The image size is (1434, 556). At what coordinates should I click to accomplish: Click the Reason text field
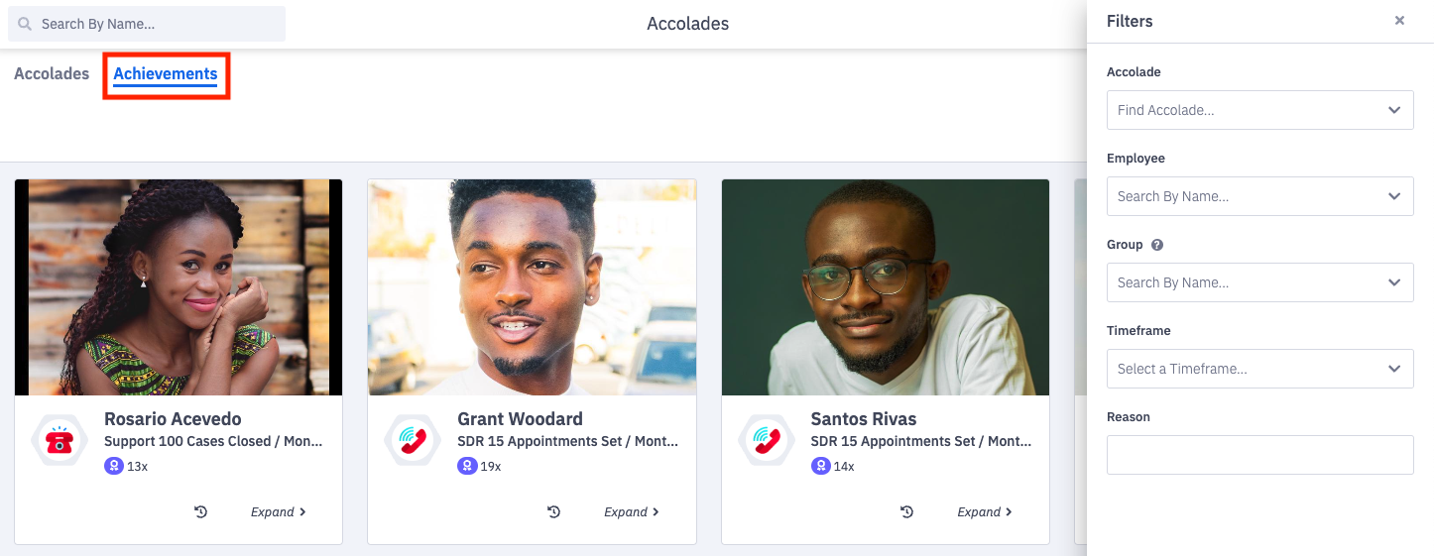coord(1259,455)
